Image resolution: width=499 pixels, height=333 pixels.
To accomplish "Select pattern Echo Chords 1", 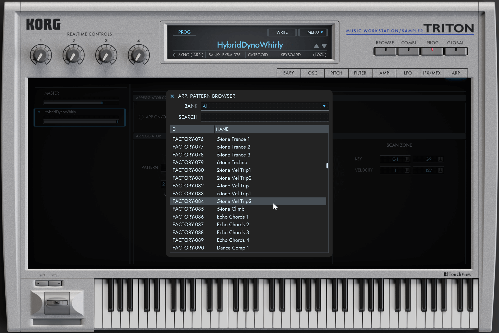I will click(248, 217).
